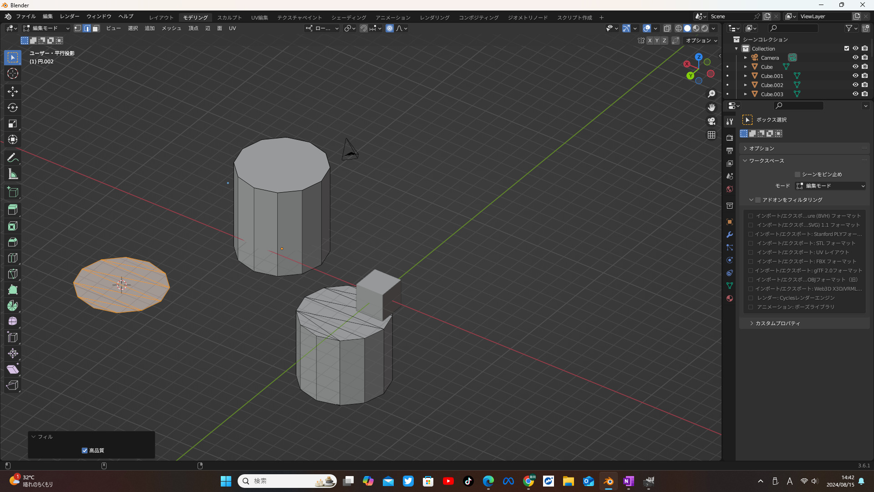Switch to the スカルプト workspace tab
Viewport: 874px width, 492px height.
[x=229, y=17]
